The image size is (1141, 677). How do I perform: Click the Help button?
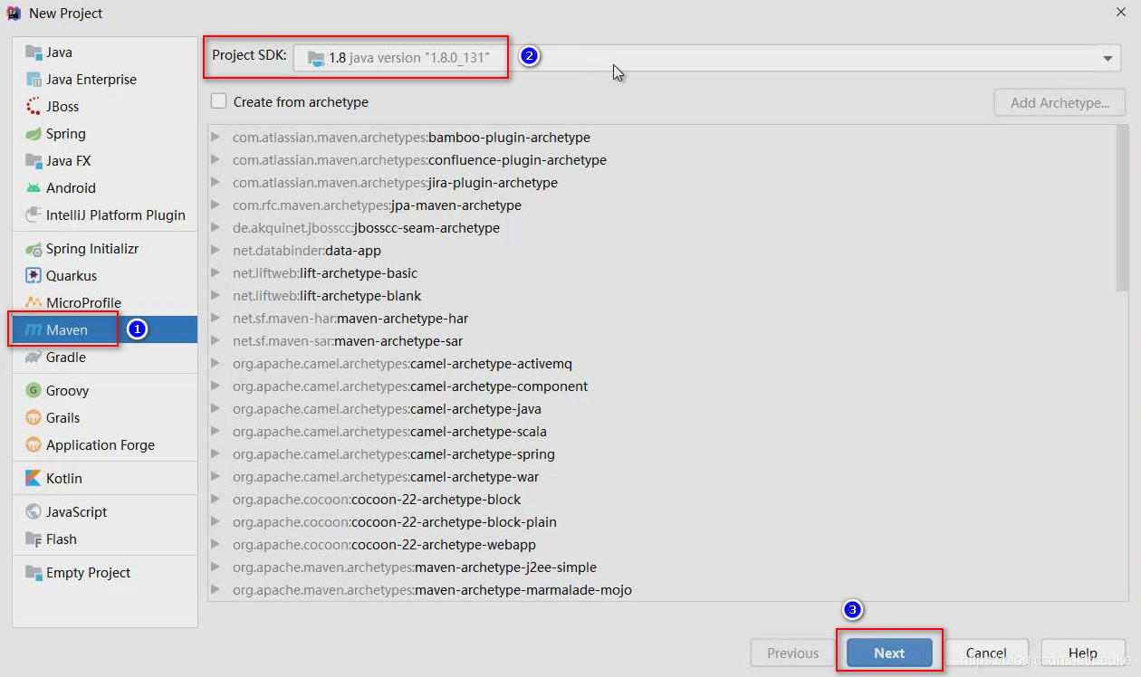pos(1083,653)
